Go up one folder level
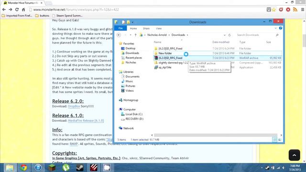The width and height of the screenshot is (306, 172). click(x=136, y=35)
